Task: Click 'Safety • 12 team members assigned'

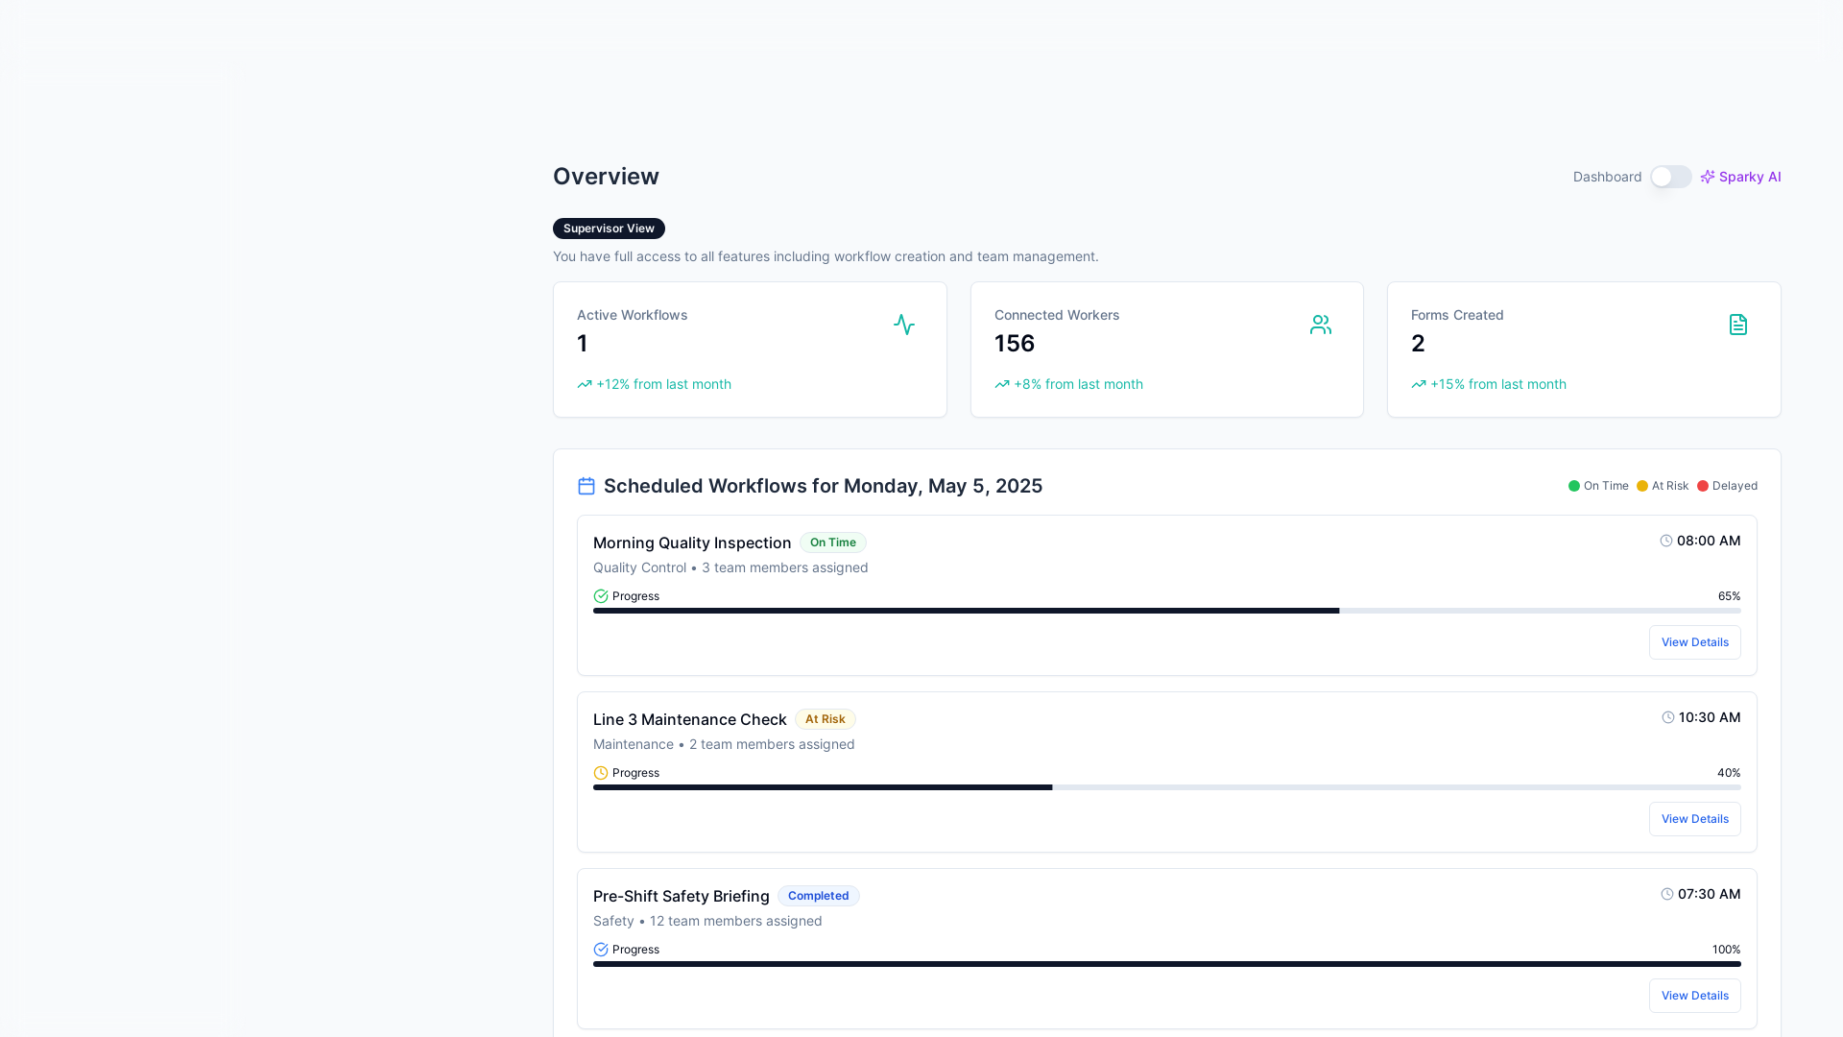Action: (707, 921)
